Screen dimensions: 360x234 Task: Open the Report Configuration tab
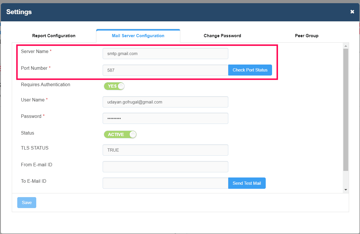54,36
